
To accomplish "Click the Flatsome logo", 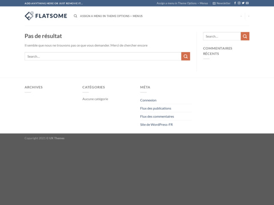I will pyautogui.click(x=46, y=16).
